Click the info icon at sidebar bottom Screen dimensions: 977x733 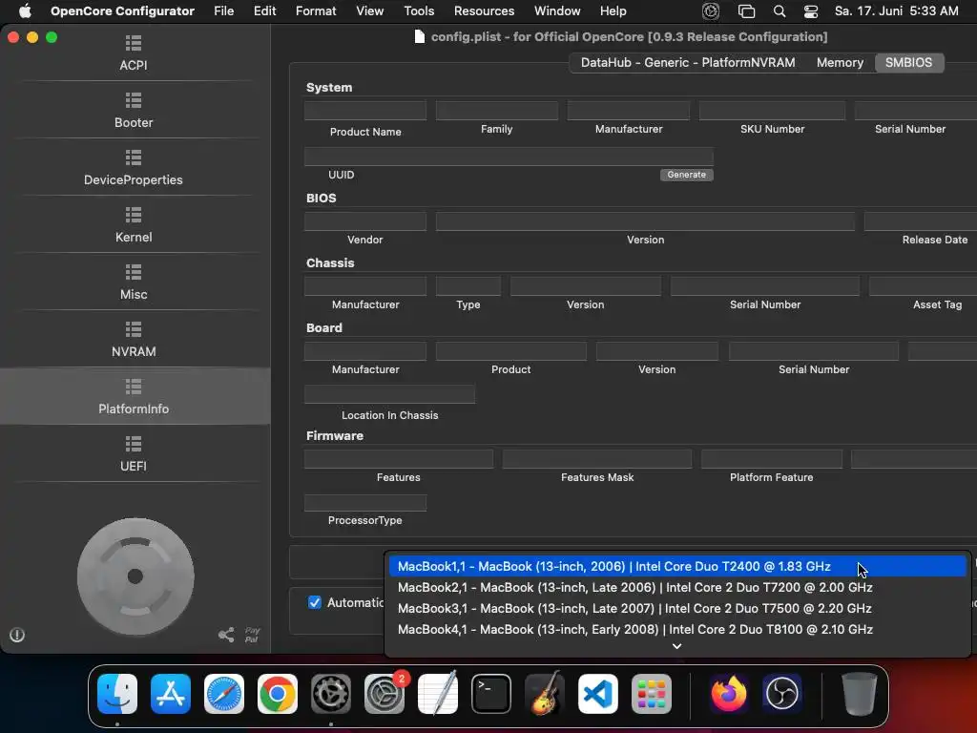click(x=17, y=635)
